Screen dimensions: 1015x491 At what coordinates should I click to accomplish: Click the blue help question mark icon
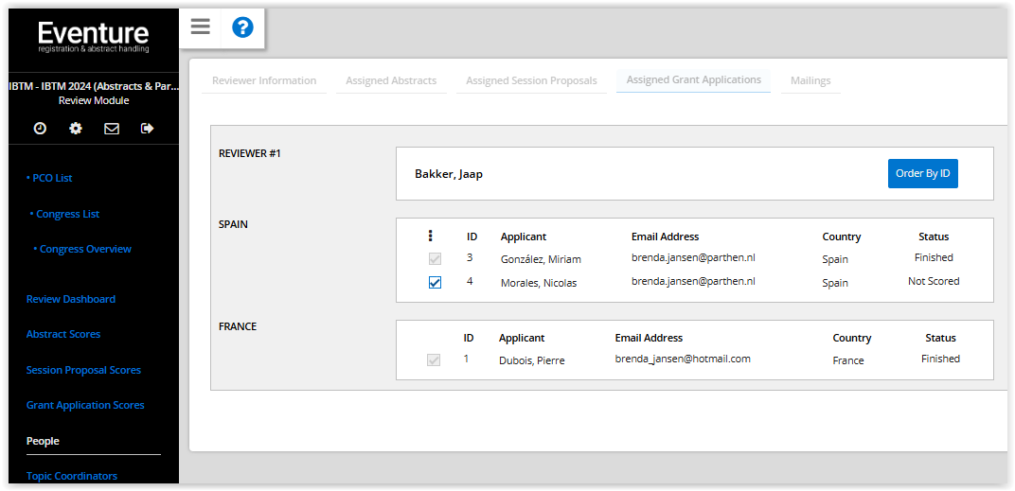(x=242, y=27)
